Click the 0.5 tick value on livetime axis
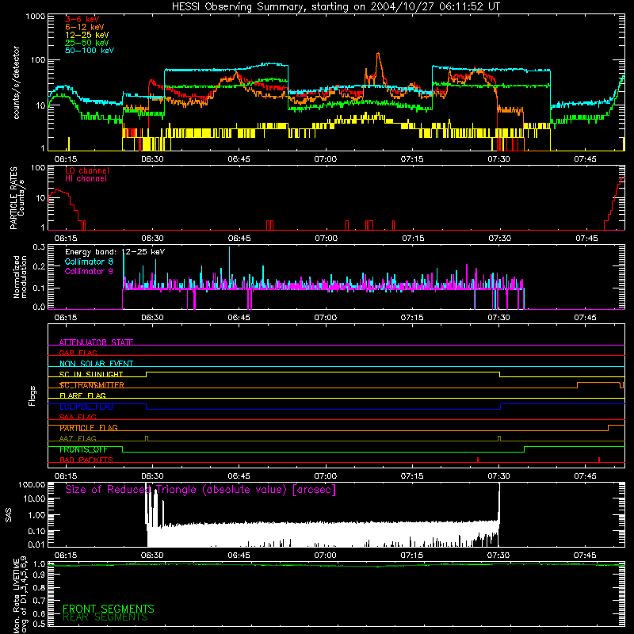 pos(39,624)
